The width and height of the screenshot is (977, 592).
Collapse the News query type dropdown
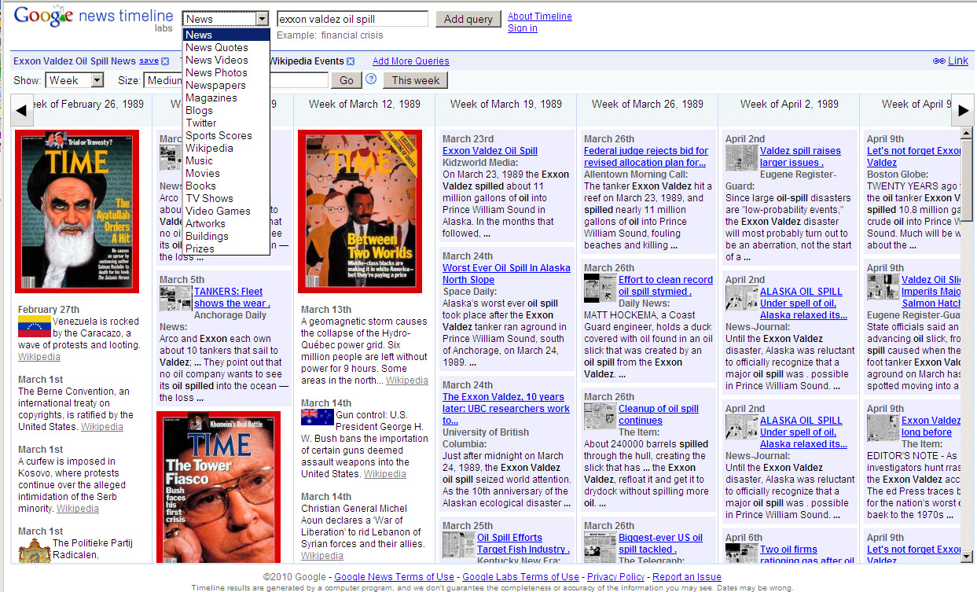(x=262, y=19)
